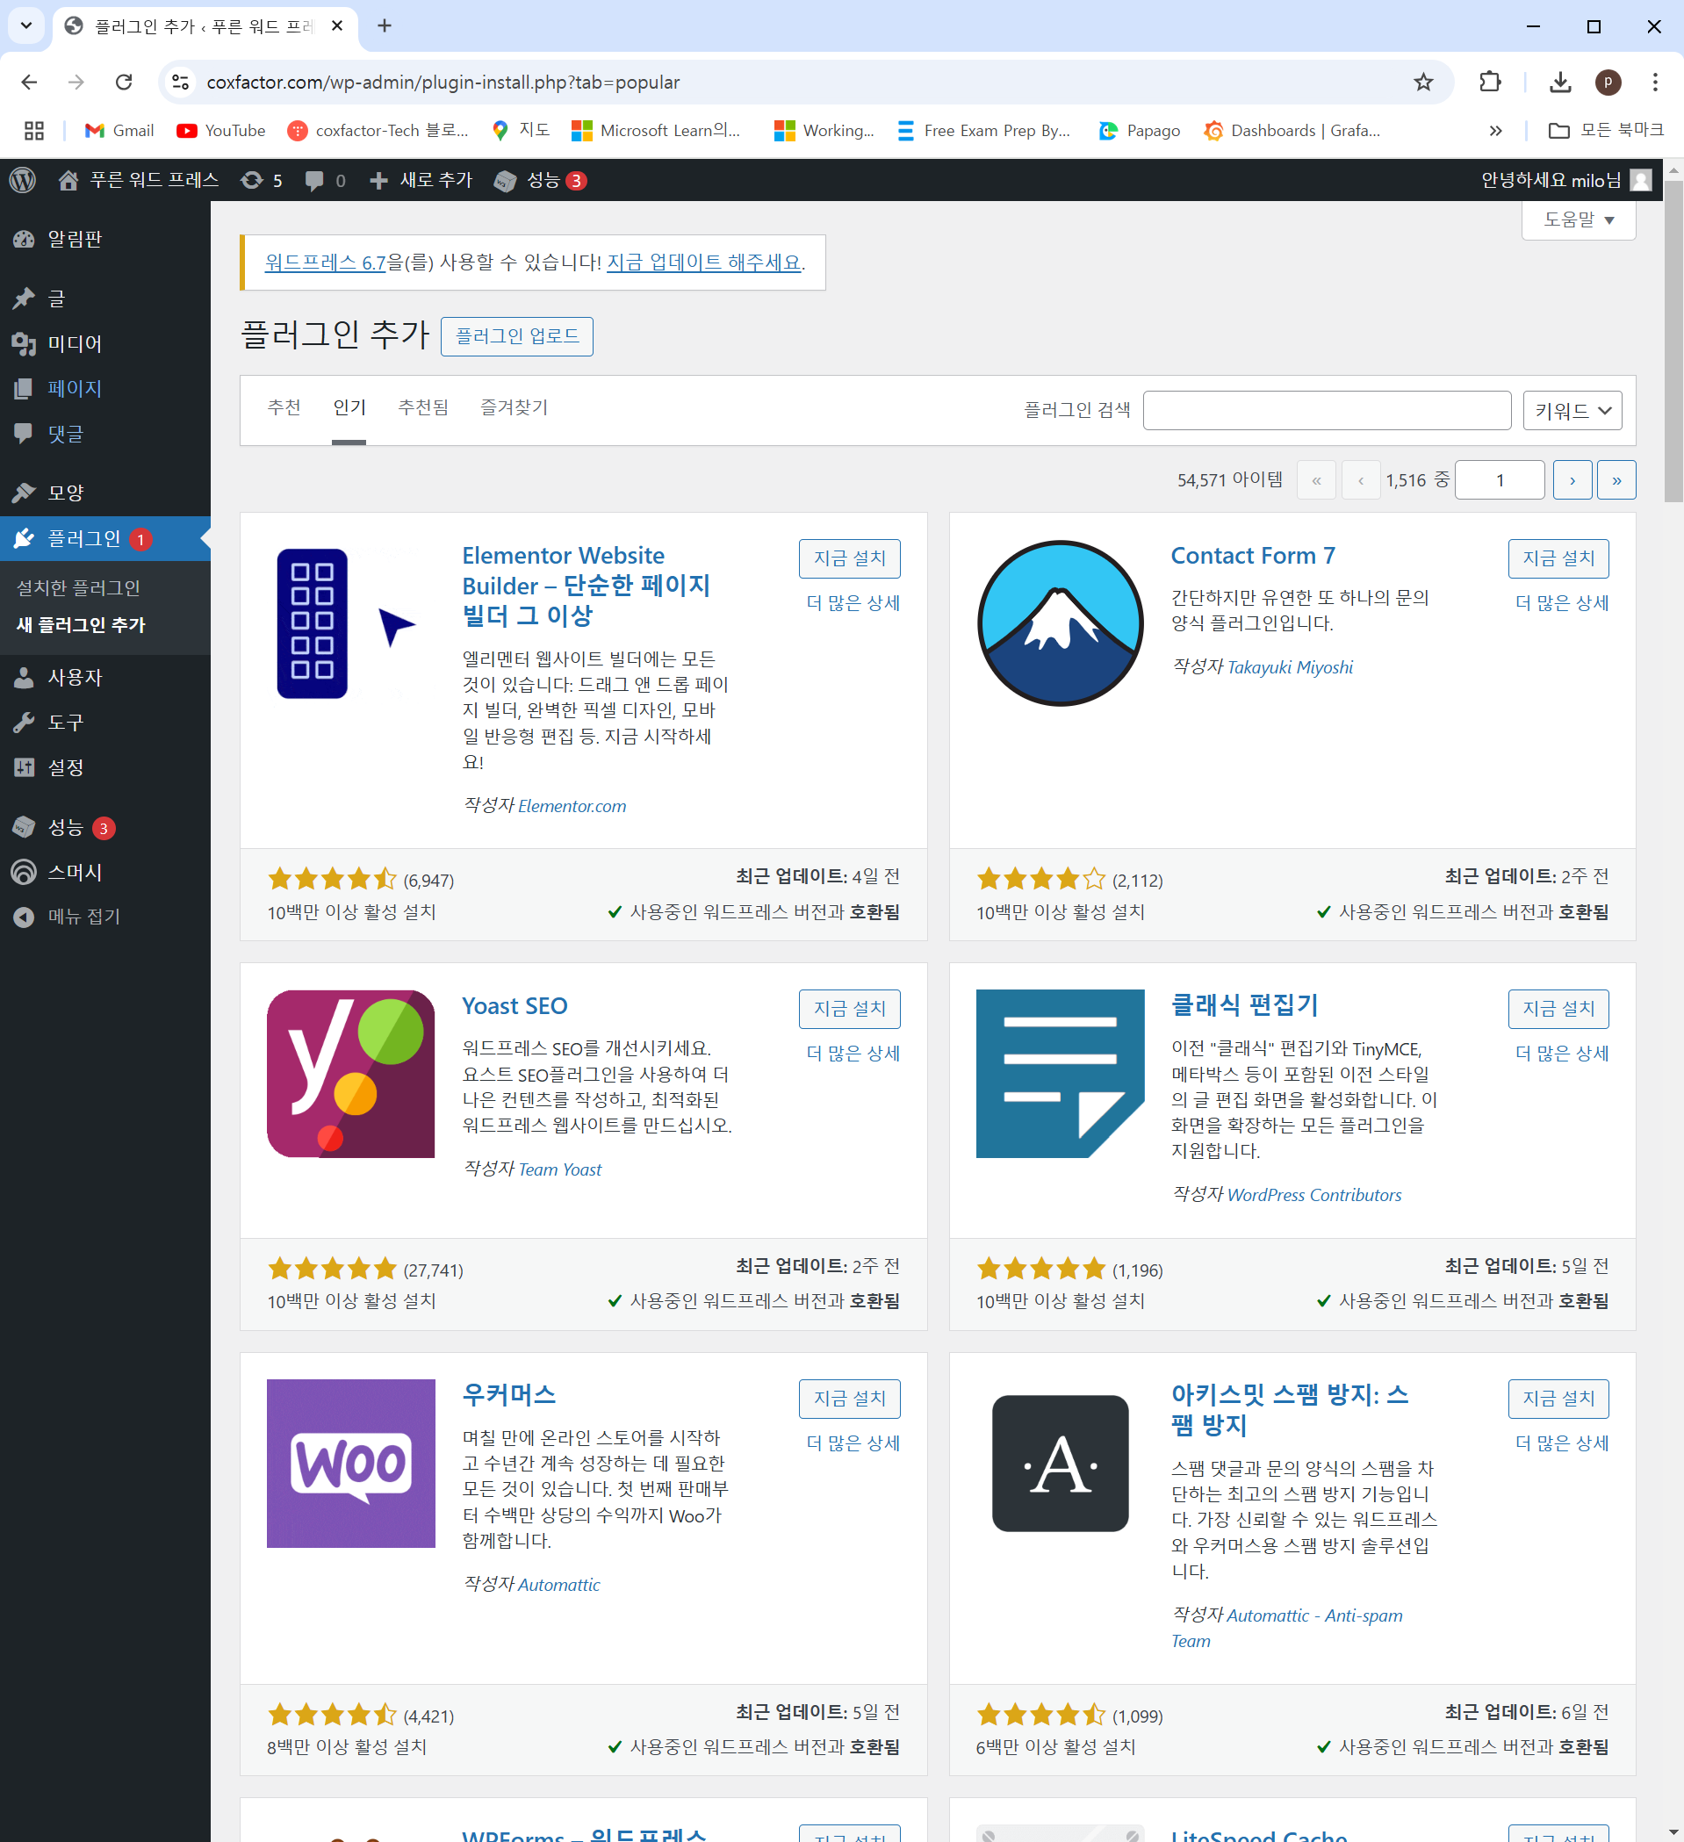The image size is (1684, 1842).
Task: Click 지금 업데이트 해주세요 link
Action: (x=704, y=263)
